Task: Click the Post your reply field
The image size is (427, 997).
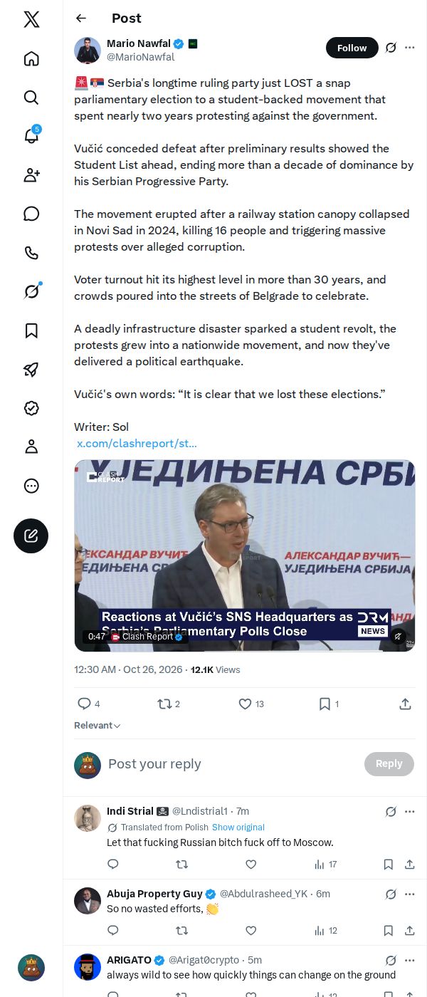Action: pyautogui.click(x=231, y=764)
